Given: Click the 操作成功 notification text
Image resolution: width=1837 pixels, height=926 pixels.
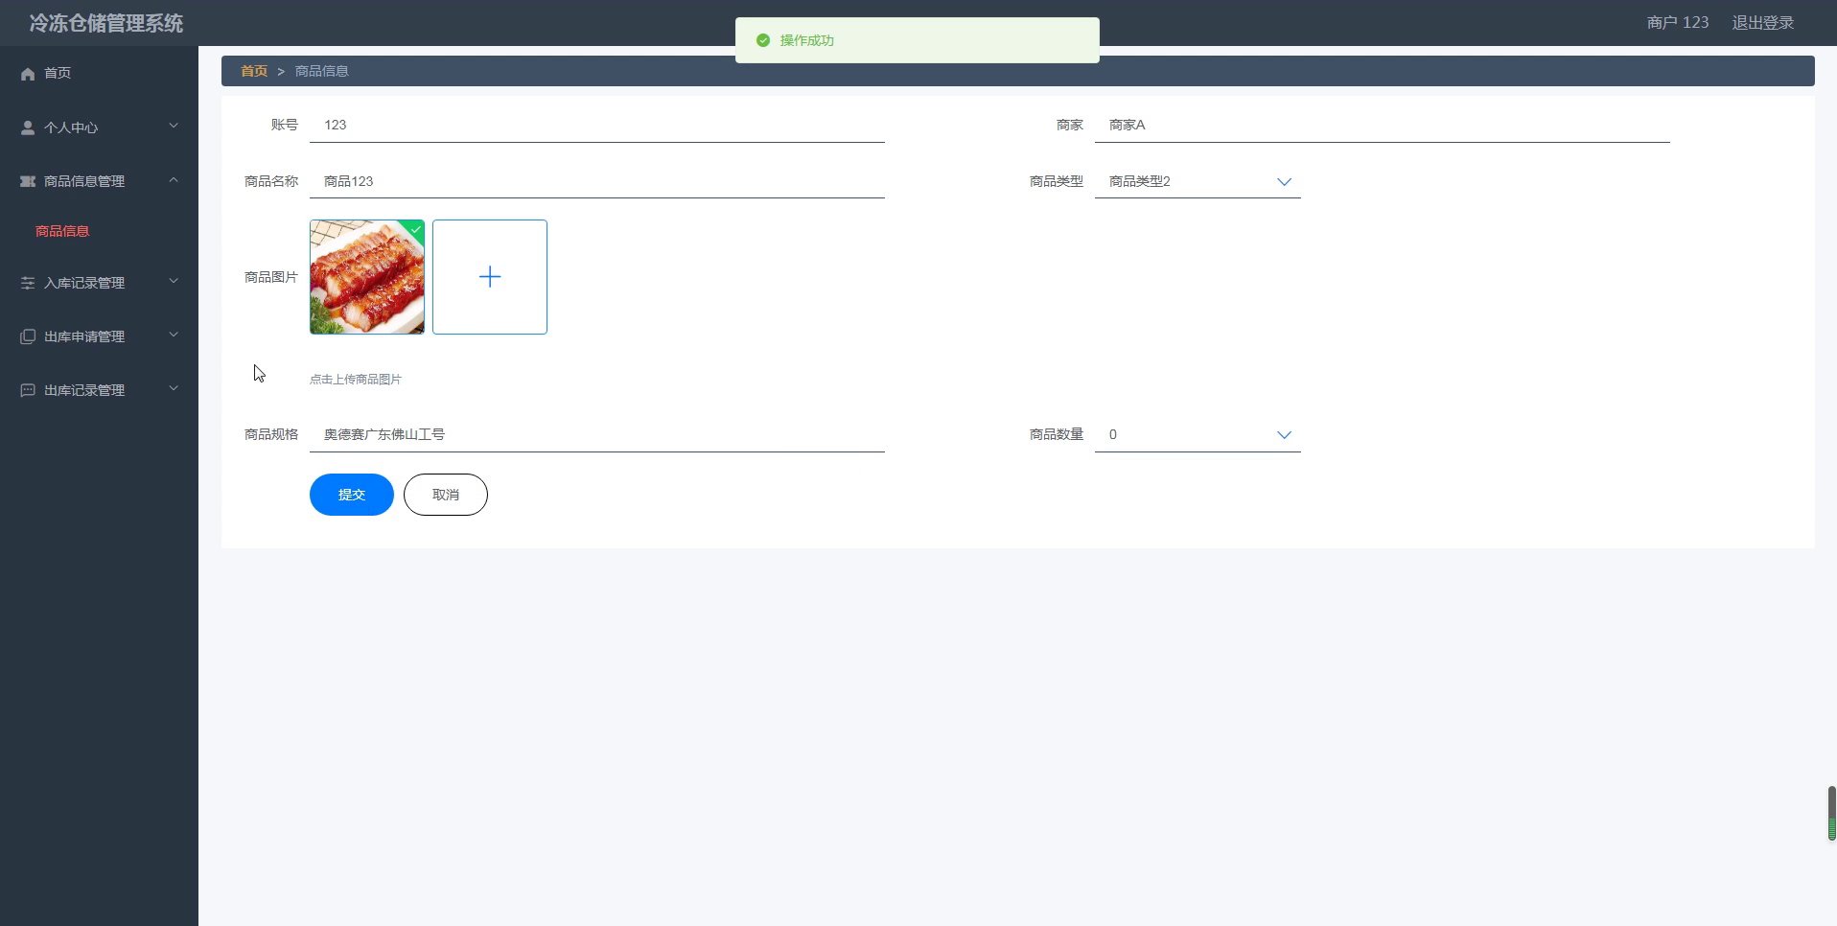Looking at the screenshot, I should pos(807,40).
